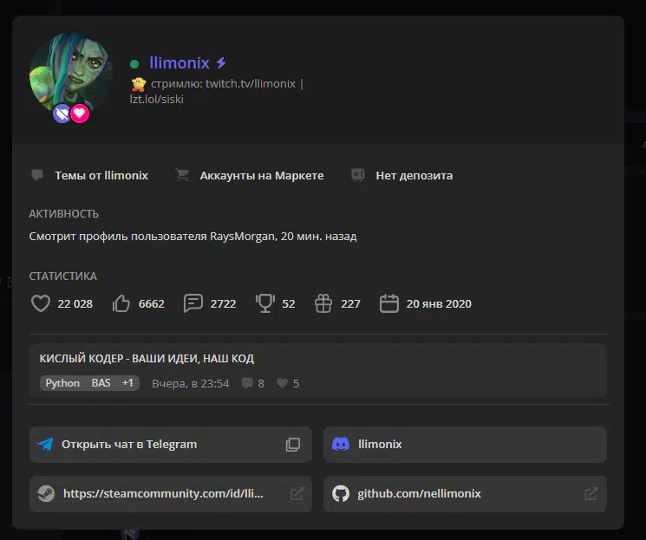Click the green online status dot

pyautogui.click(x=134, y=64)
